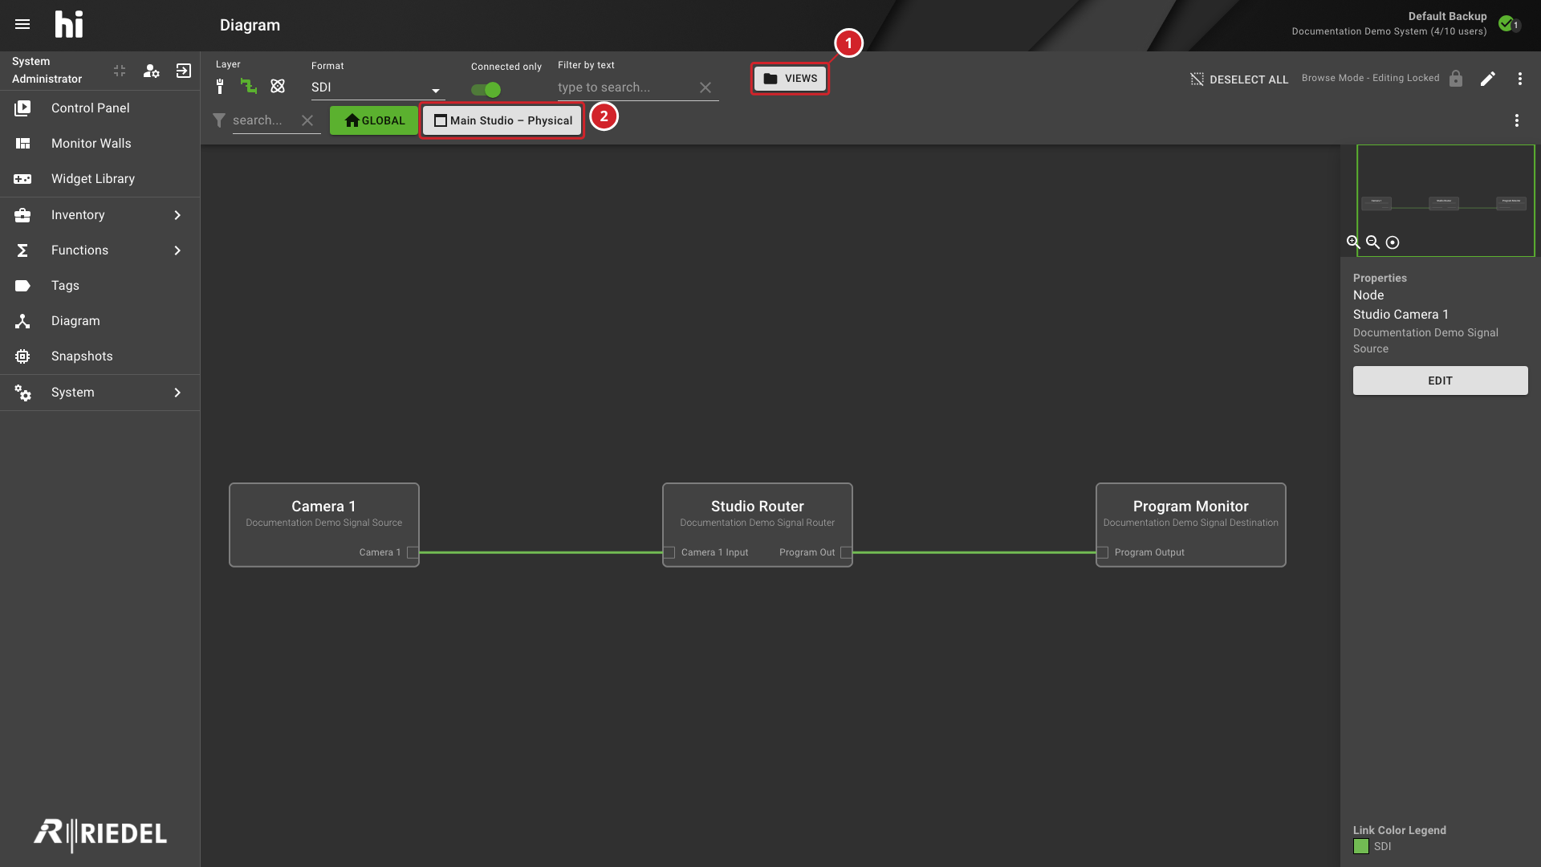Clear the Filter by text field
This screenshot has height=867, width=1541.
pos(705,88)
